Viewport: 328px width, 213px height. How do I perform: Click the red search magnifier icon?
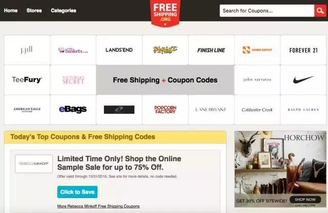(x=320, y=11)
